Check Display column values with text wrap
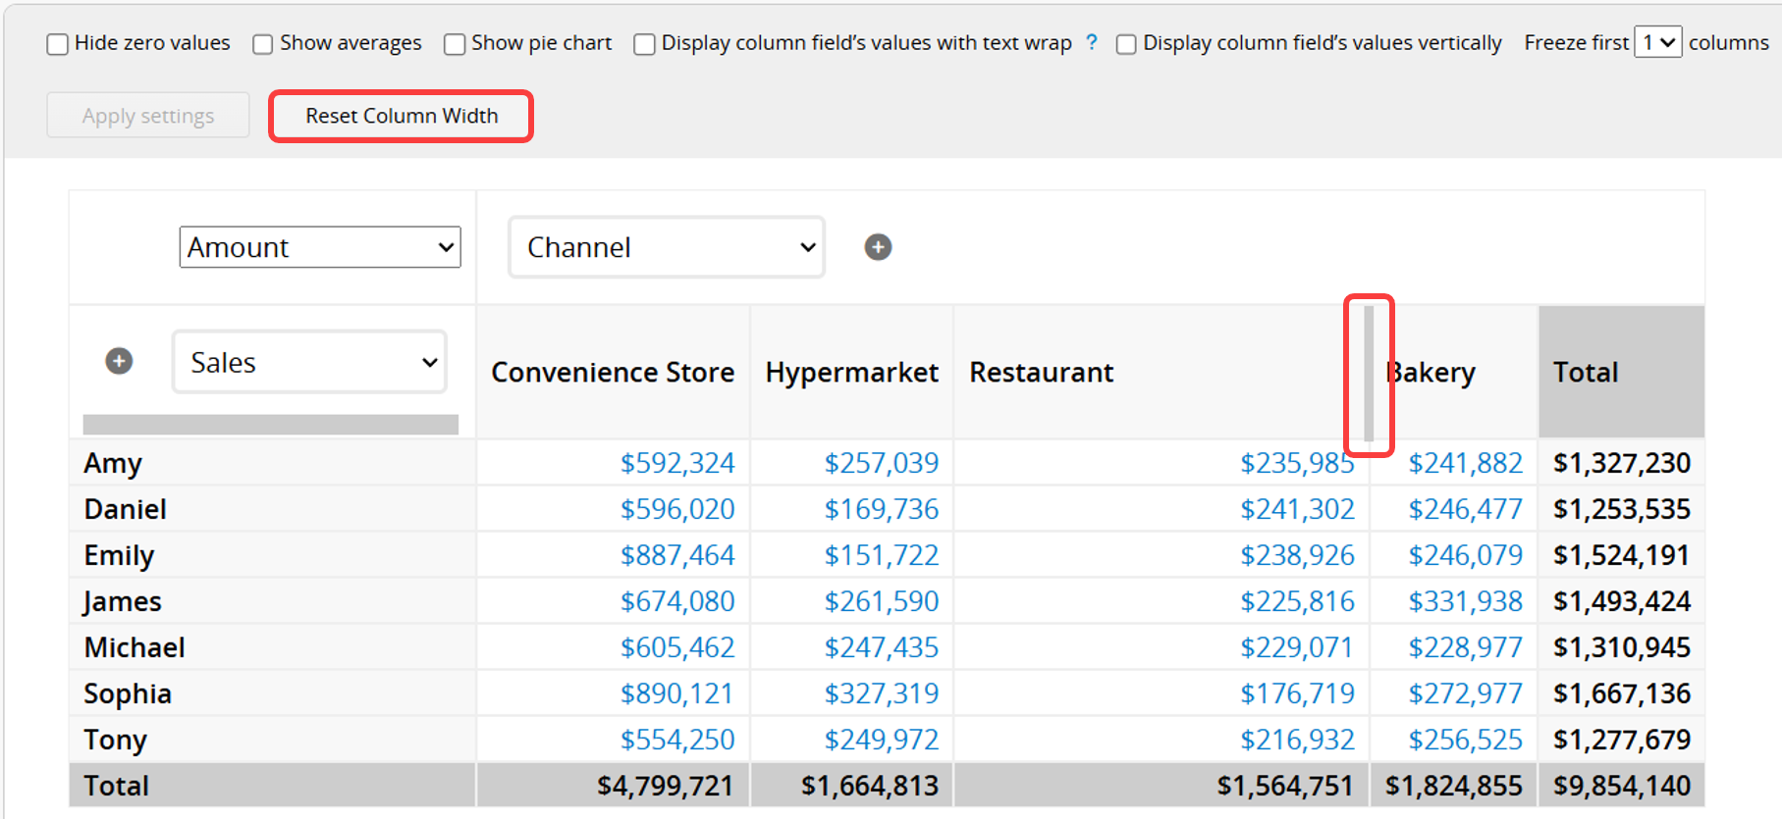 [x=645, y=44]
